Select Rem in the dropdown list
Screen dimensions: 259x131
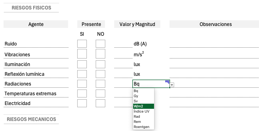143,122
